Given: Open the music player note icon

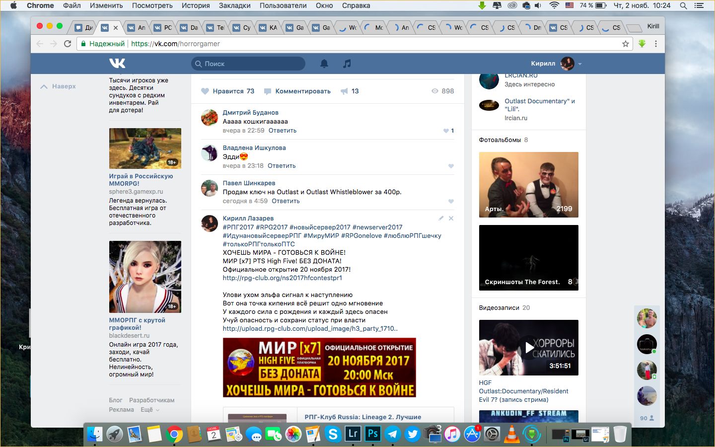Looking at the screenshot, I should pyautogui.click(x=347, y=64).
